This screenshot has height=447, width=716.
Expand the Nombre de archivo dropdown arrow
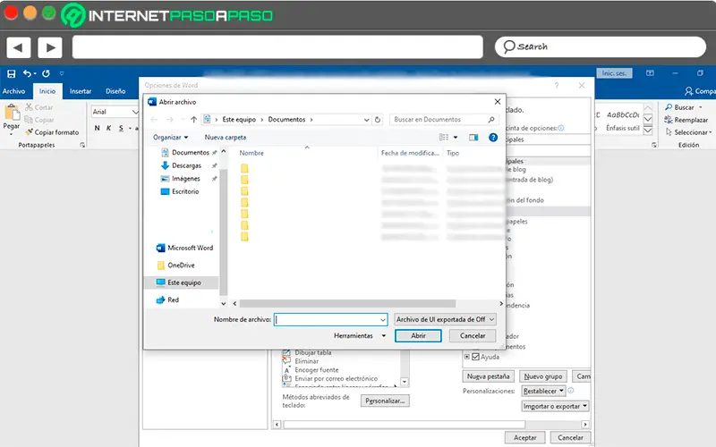click(383, 319)
